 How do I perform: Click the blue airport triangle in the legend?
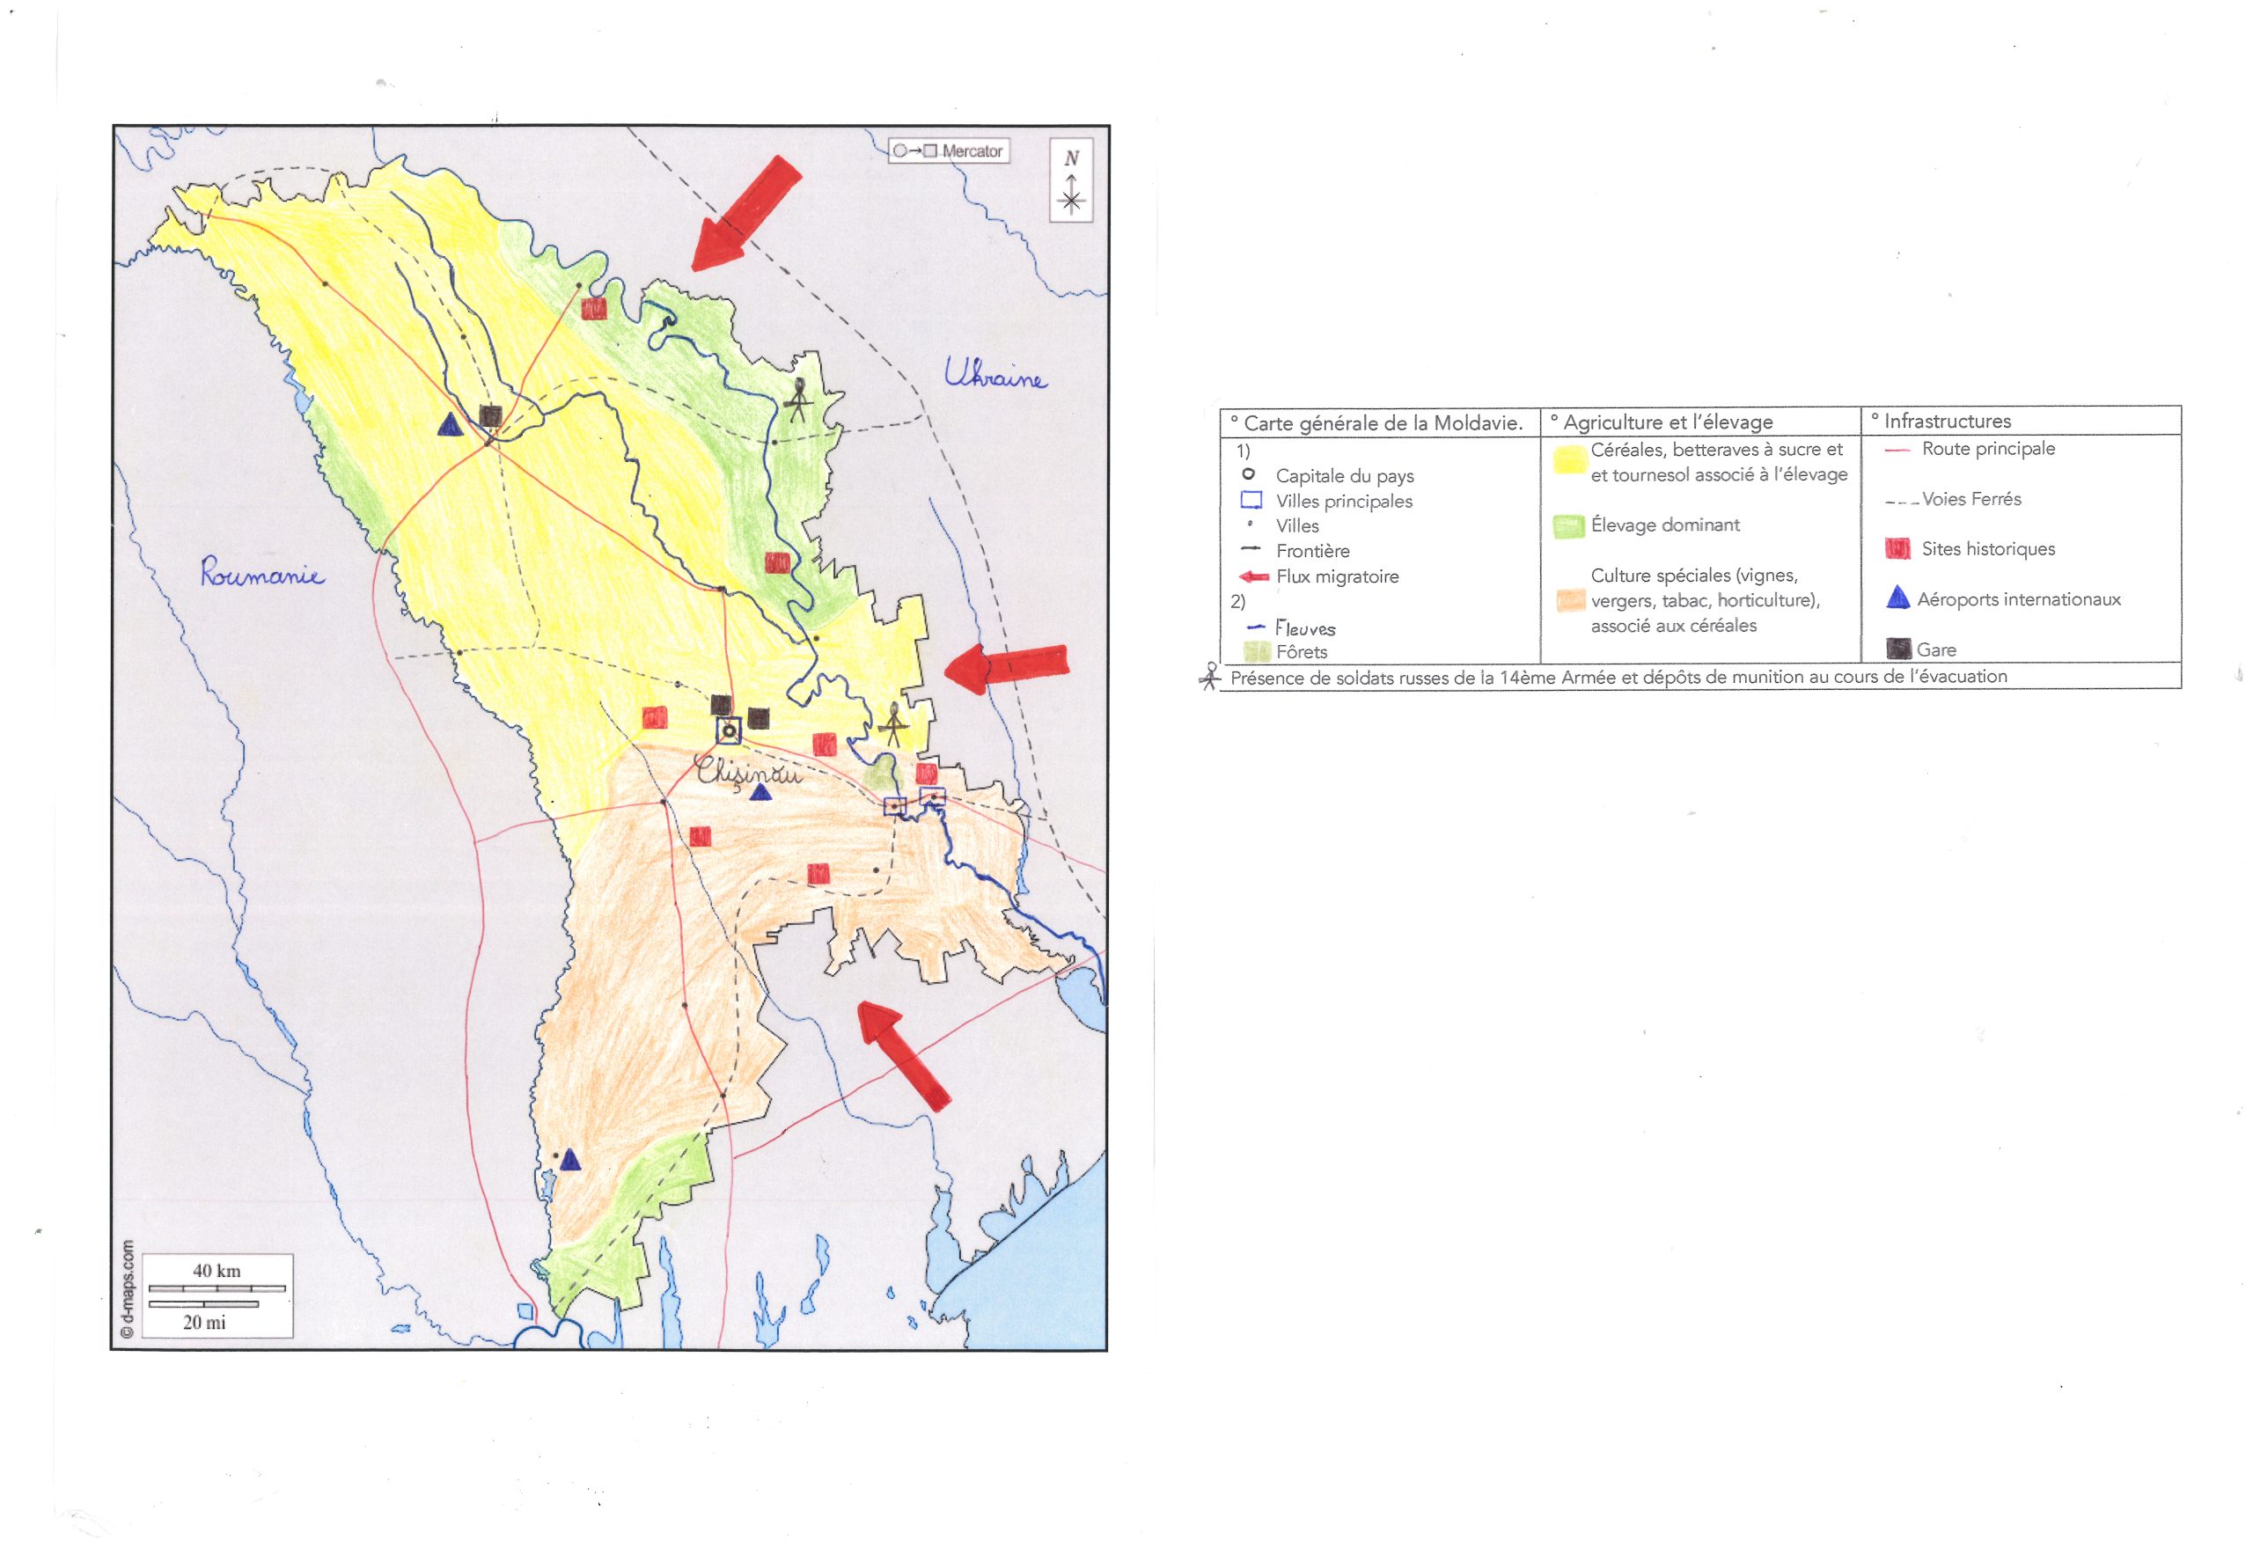(1897, 598)
